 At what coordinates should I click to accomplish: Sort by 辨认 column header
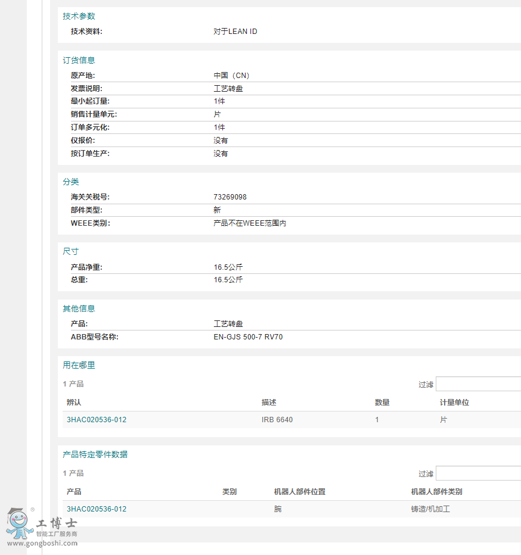click(74, 403)
